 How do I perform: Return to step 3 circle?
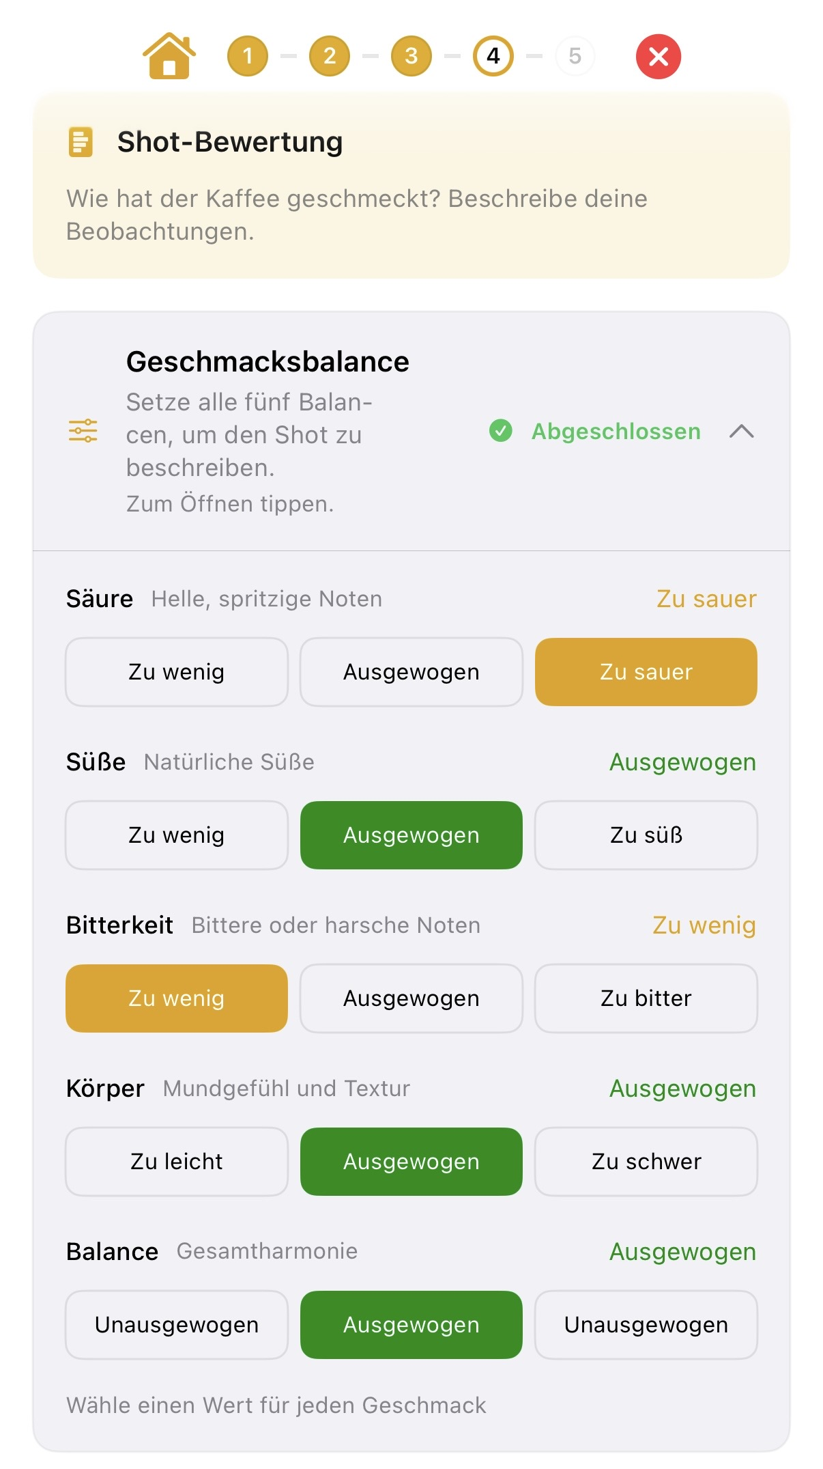[x=411, y=56]
